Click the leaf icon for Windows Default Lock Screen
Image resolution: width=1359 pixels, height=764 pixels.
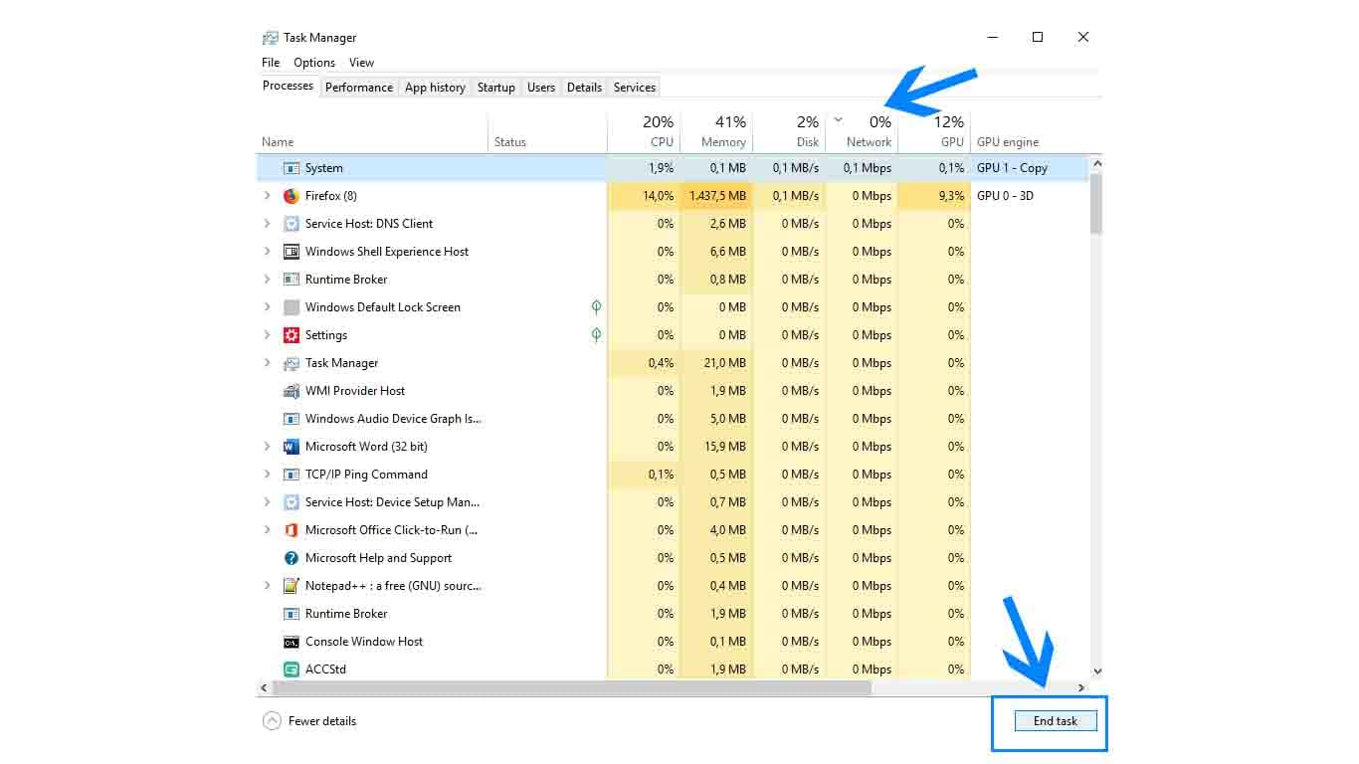[x=596, y=307]
